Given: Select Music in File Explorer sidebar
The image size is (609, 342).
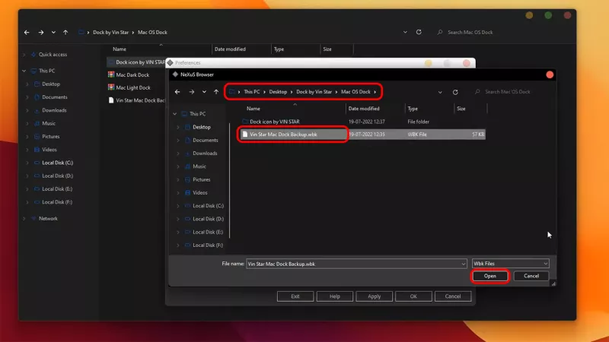Looking at the screenshot, I should [x=49, y=124].
